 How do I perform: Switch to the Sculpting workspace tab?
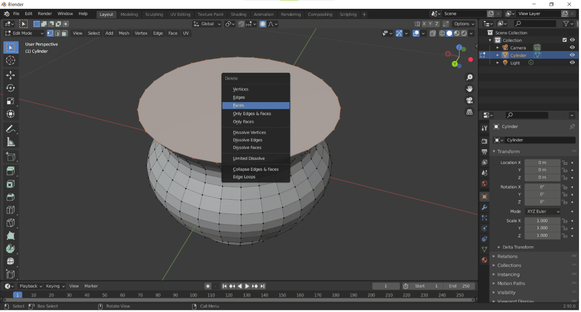pos(154,14)
